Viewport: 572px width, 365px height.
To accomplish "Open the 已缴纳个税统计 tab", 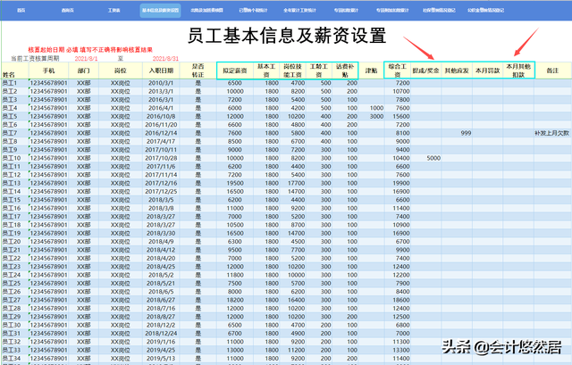I will coord(253,10).
